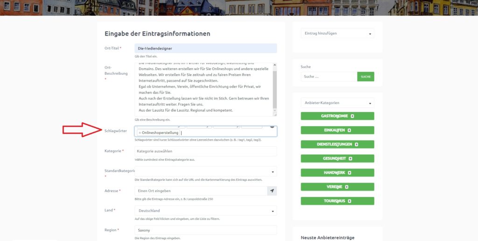Open the Standardkategorie dropdown

click(x=205, y=171)
